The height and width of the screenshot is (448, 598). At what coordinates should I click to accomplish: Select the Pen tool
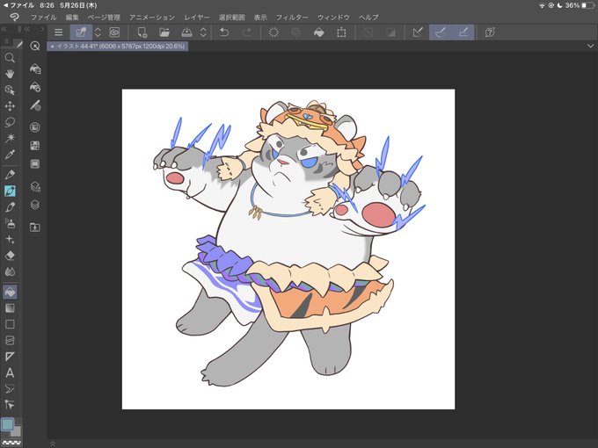click(10, 175)
